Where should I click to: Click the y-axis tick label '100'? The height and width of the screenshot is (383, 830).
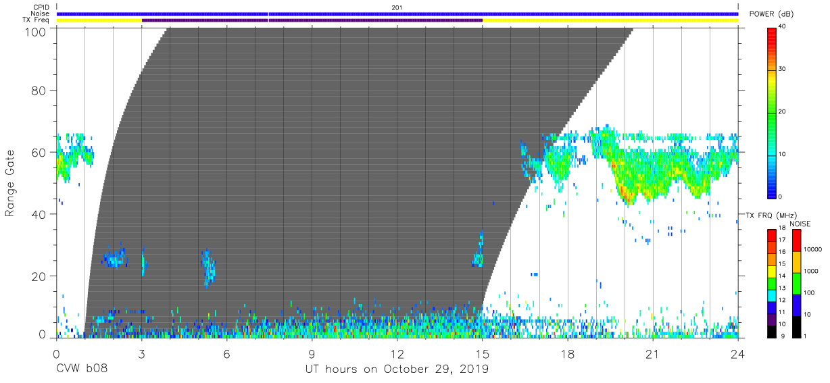35,31
